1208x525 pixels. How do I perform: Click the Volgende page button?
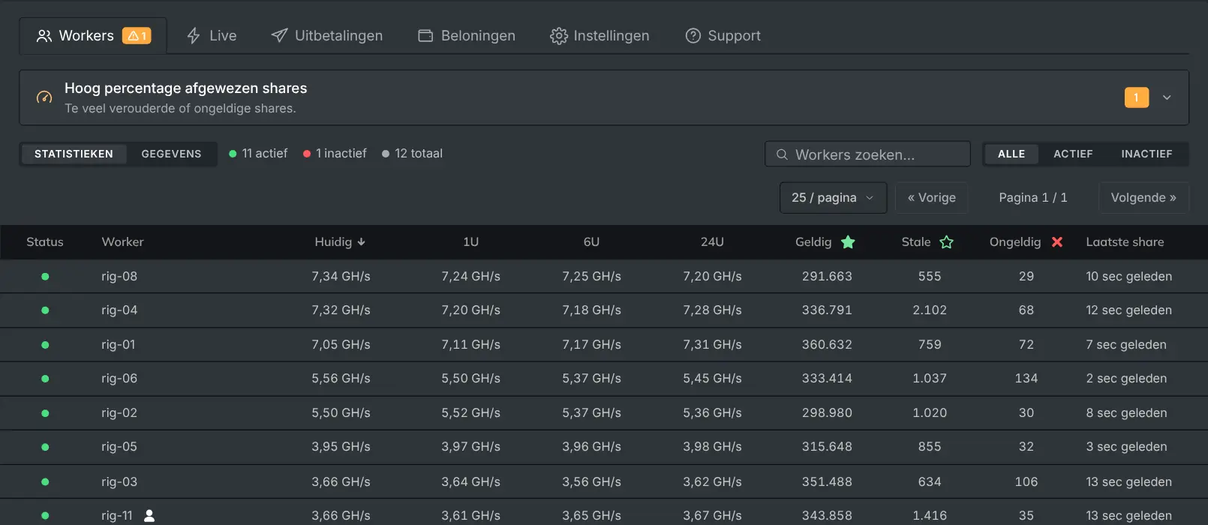coord(1143,198)
